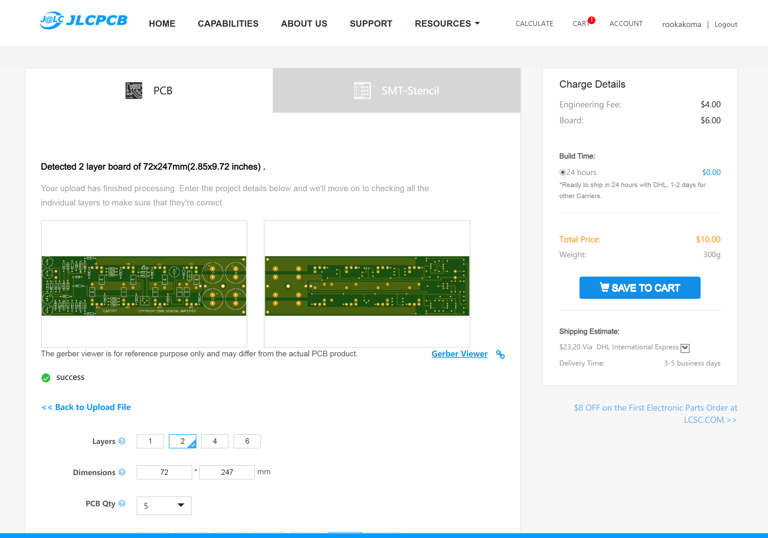
Task: Switch to the SMT-Stencil tab
Action: 396,91
